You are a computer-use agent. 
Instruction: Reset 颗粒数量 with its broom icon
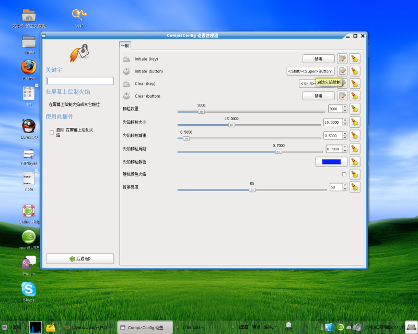(355, 109)
